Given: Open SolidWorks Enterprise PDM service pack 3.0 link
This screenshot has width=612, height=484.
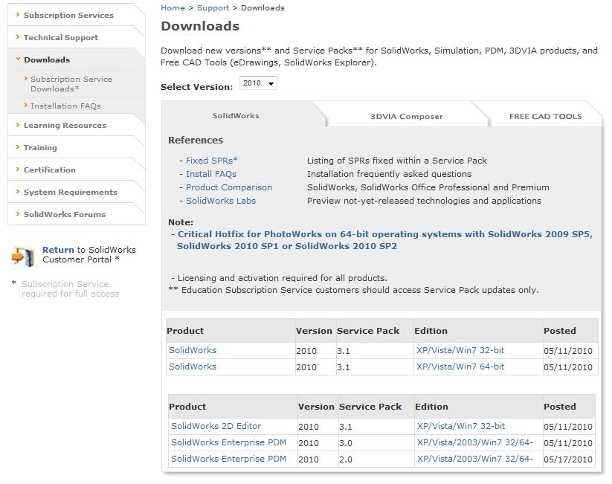Looking at the screenshot, I should [x=228, y=442].
